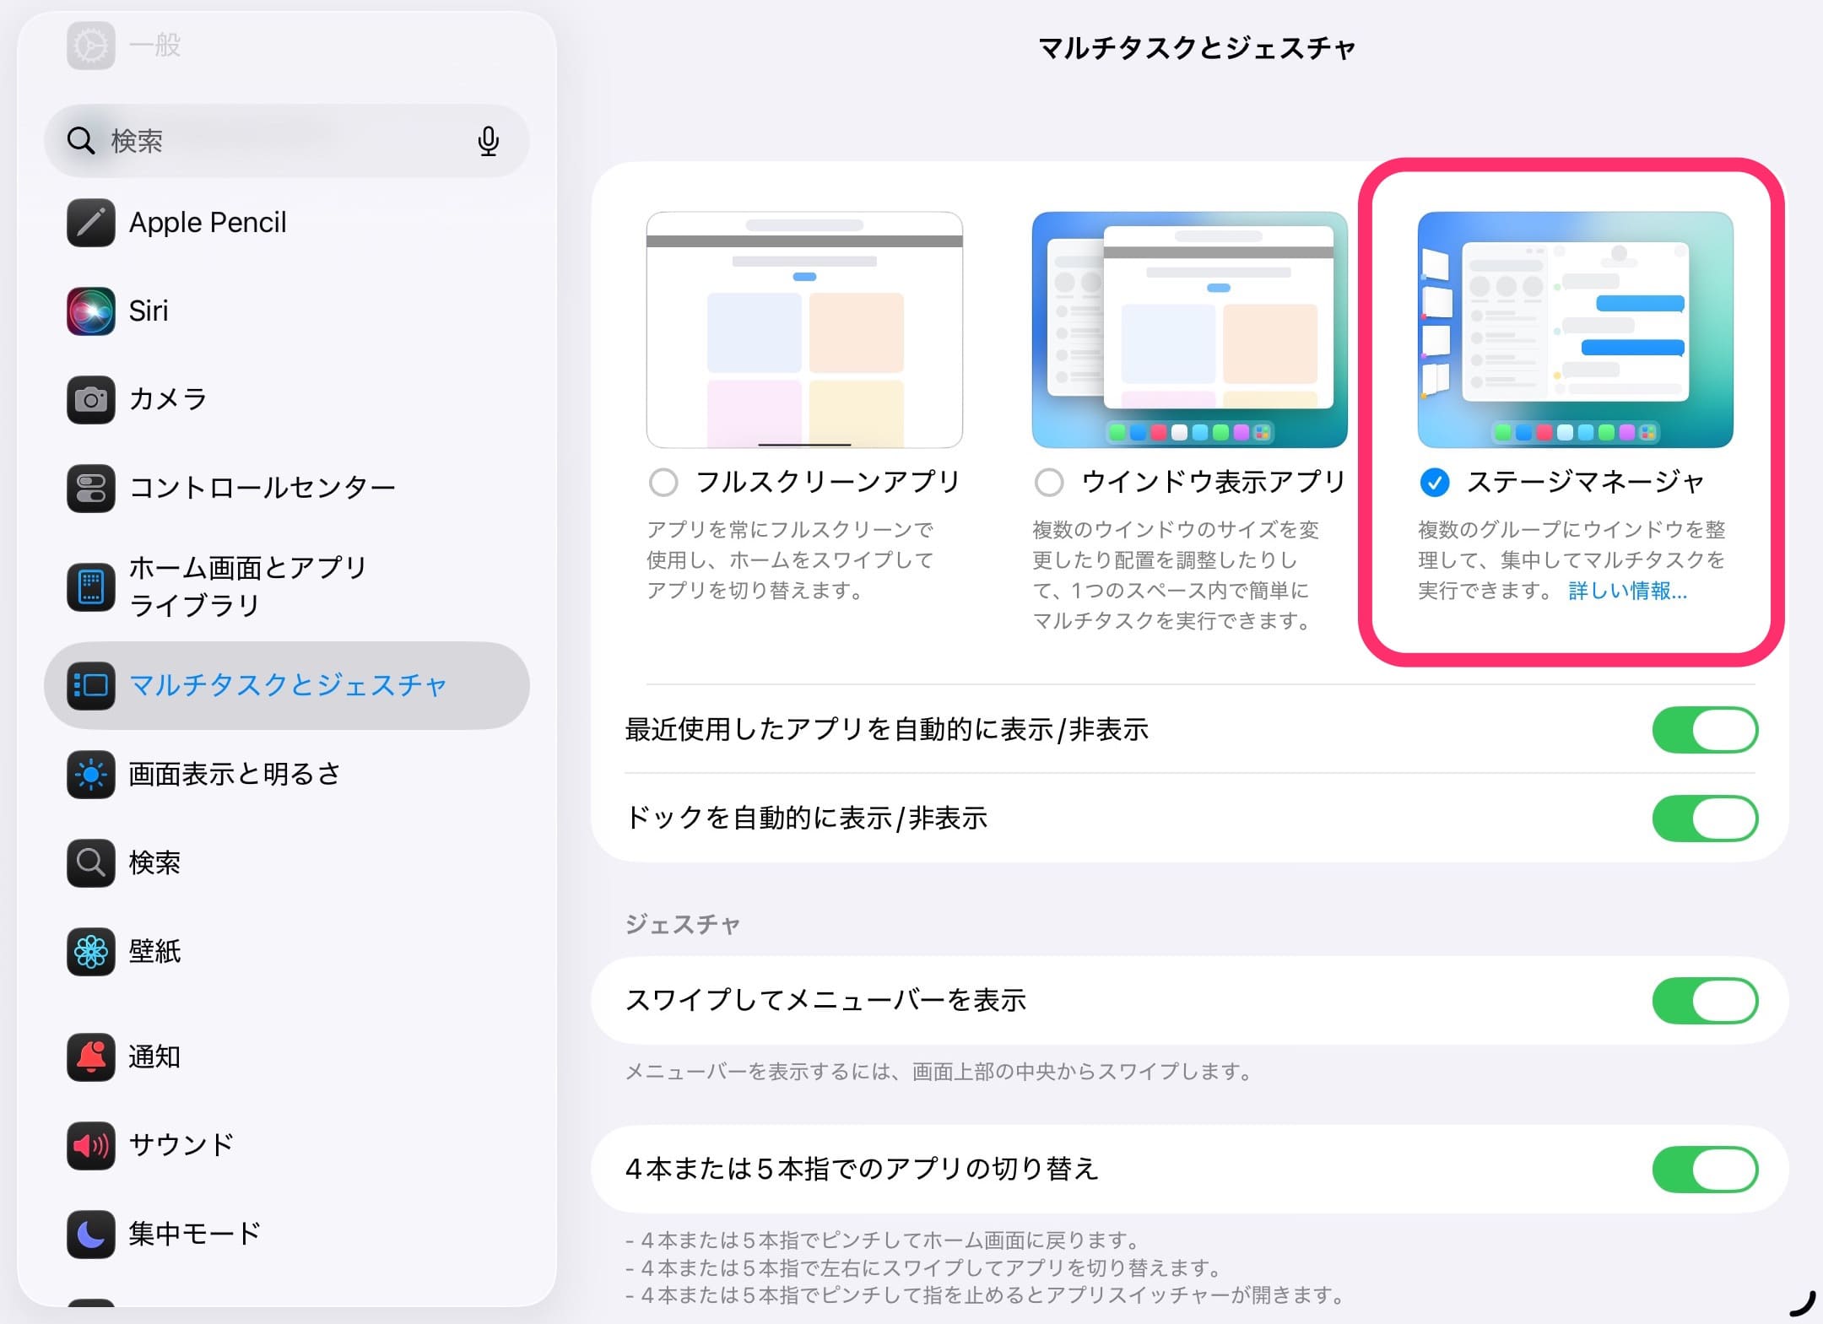1823x1324 pixels.
Task: Select マルチタスクとジェスチャ in the sidebar
Action: 287,686
